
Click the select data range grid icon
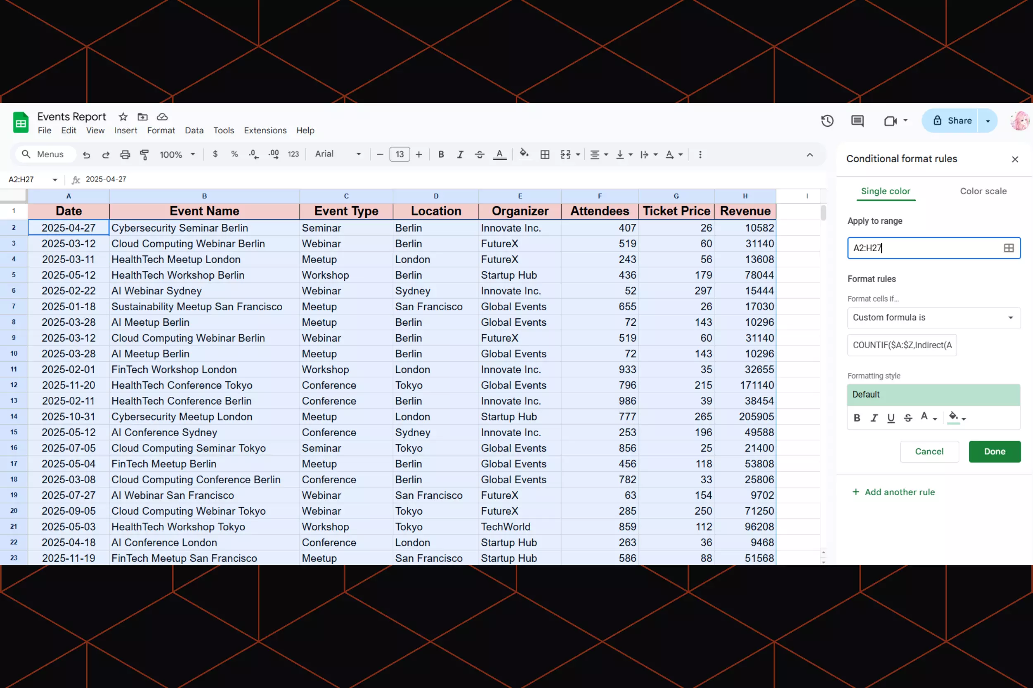1009,248
